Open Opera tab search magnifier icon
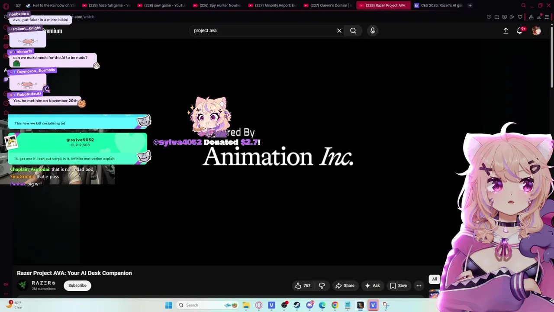The width and height of the screenshot is (554, 312). (x=523, y=5)
